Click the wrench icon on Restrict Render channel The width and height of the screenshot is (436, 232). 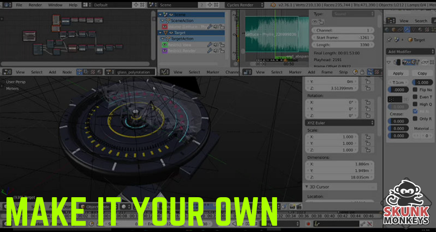click(210, 51)
